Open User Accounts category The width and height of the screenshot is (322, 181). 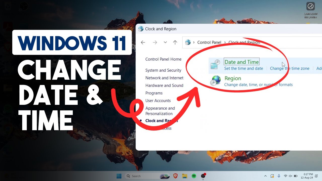coord(158,101)
